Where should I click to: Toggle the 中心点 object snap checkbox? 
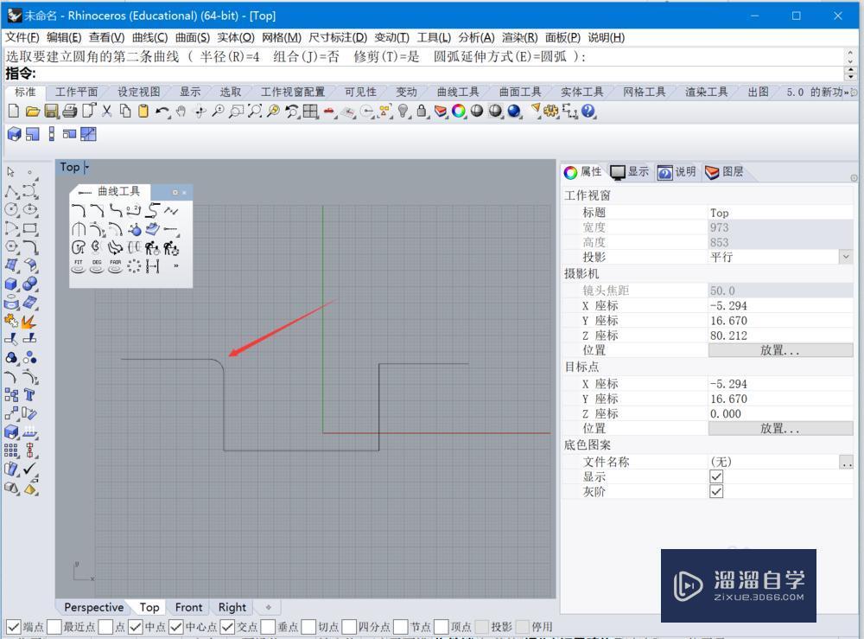point(176,627)
